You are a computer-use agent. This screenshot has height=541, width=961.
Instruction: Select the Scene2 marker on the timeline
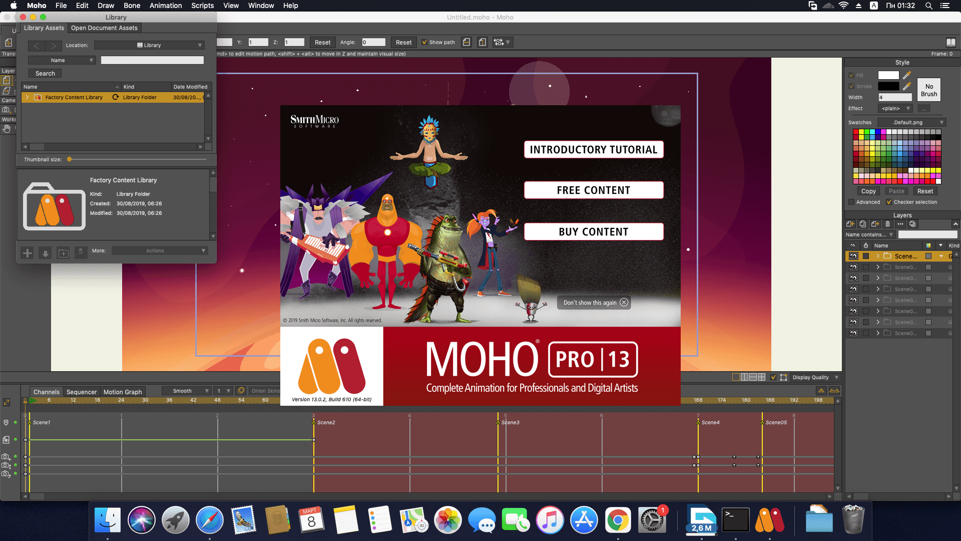pyautogui.click(x=314, y=422)
